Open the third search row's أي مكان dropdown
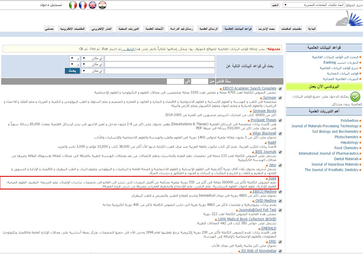The width and height of the screenshot is (363, 254). [x=92, y=71]
